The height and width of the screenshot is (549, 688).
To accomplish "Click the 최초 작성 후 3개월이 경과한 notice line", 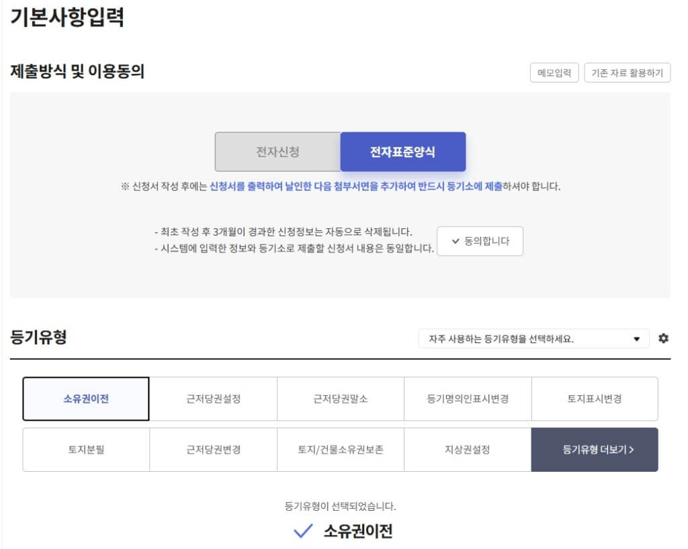I will pyautogui.click(x=284, y=232).
